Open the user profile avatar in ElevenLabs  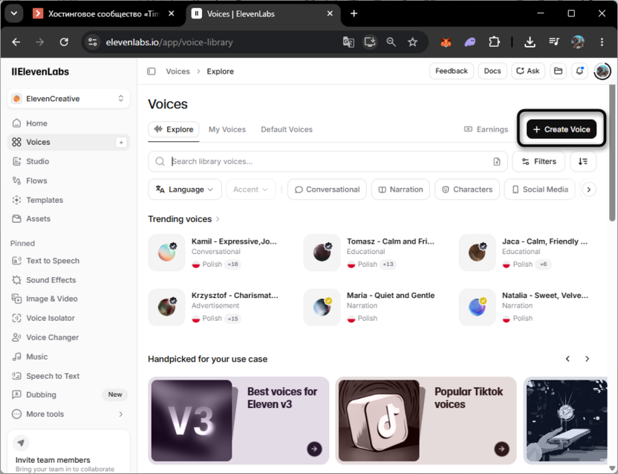[x=602, y=71]
